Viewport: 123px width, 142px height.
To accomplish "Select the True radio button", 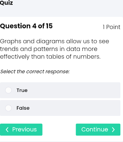I will click(8, 90).
